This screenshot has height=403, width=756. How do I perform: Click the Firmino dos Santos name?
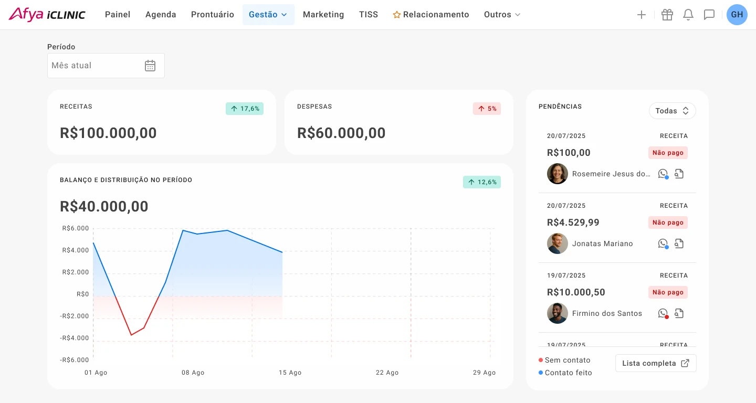pyautogui.click(x=607, y=313)
